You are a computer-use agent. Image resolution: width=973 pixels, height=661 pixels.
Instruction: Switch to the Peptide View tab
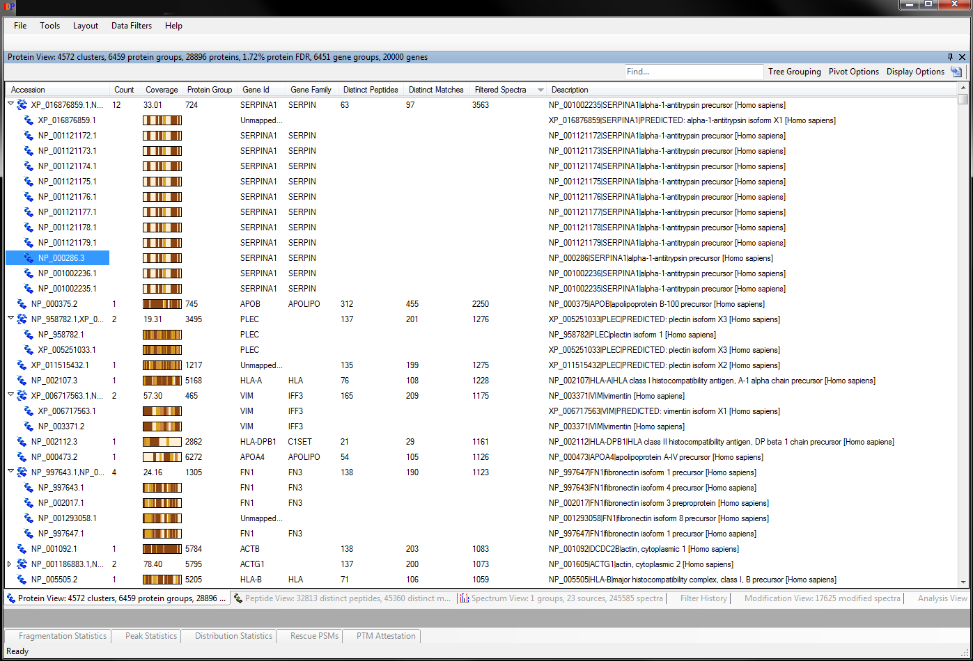pyautogui.click(x=343, y=598)
